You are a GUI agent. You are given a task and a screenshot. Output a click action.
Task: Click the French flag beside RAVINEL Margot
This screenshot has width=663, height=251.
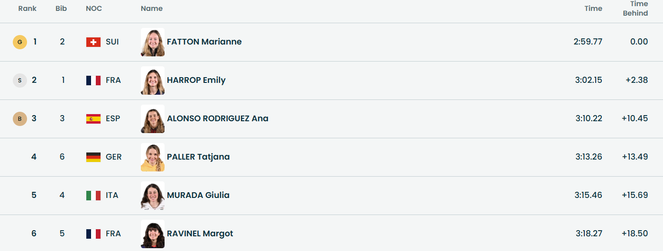(x=93, y=234)
